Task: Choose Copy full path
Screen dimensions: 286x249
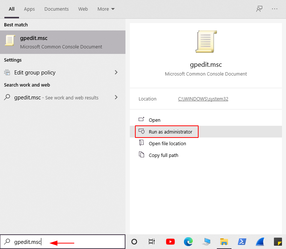Action: pos(206,155)
